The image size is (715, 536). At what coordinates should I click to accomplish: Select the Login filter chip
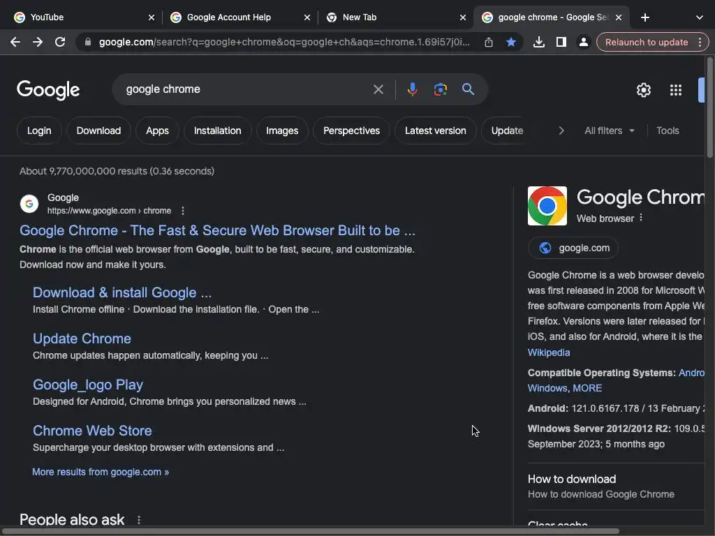pyautogui.click(x=39, y=131)
